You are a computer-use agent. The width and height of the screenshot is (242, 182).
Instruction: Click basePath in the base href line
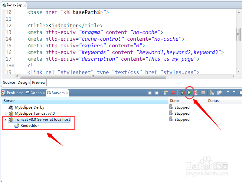[x=85, y=12]
